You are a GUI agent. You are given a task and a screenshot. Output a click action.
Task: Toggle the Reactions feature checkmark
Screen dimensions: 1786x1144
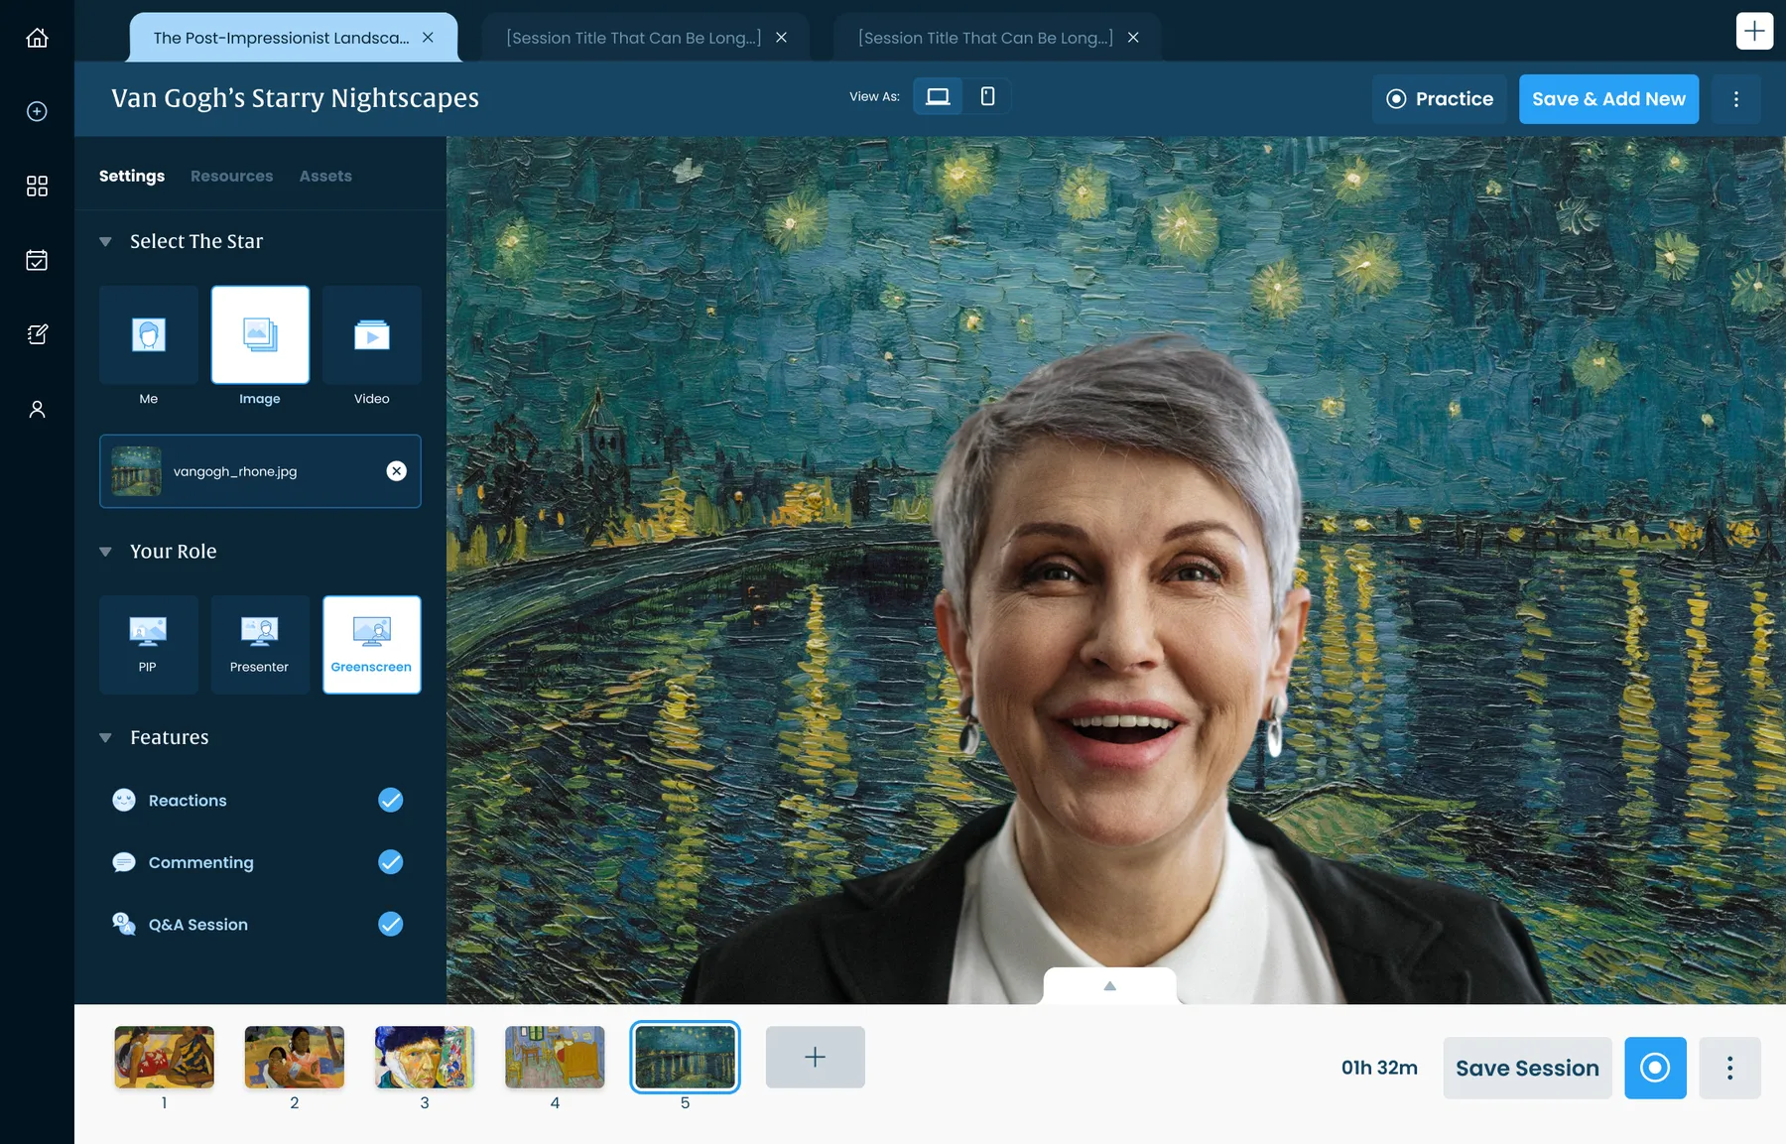pos(391,800)
